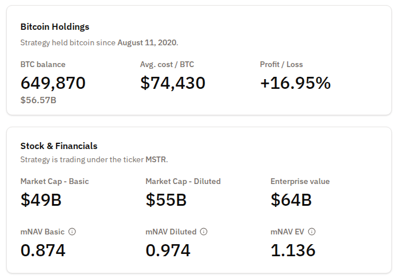The image size is (397, 278).
Task: Click the $55B diluted market cap
Action: (x=166, y=200)
